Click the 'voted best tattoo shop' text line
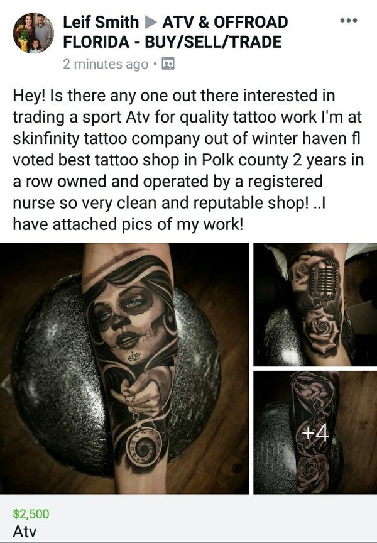The image size is (377, 543). coord(188,160)
